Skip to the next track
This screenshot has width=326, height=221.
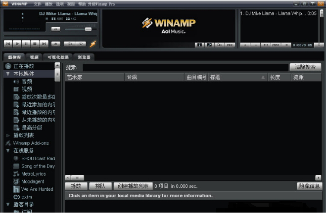[x=44, y=44]
